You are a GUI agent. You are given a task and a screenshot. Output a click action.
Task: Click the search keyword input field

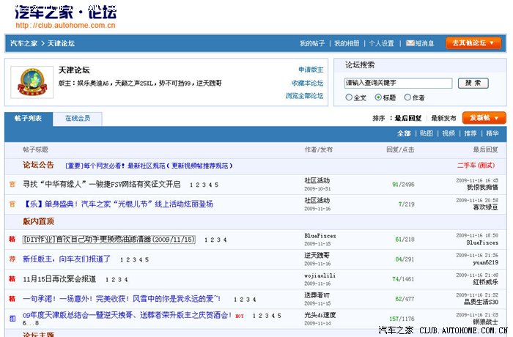click(x=398, y=83)
